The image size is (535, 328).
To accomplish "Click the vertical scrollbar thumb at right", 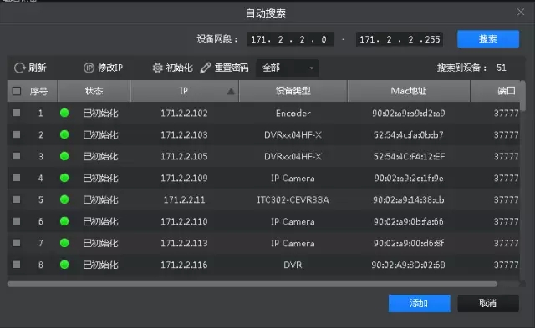I will tap(522, 96).
